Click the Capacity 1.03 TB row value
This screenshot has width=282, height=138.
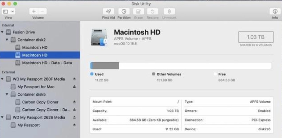173,111
